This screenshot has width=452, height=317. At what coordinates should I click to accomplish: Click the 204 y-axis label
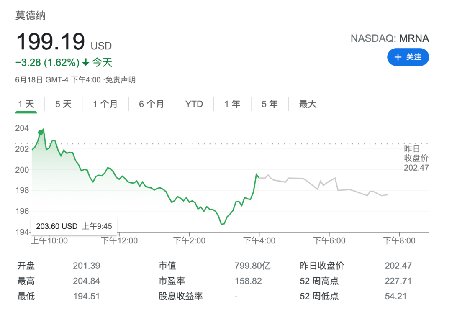[x=22, y=128]
